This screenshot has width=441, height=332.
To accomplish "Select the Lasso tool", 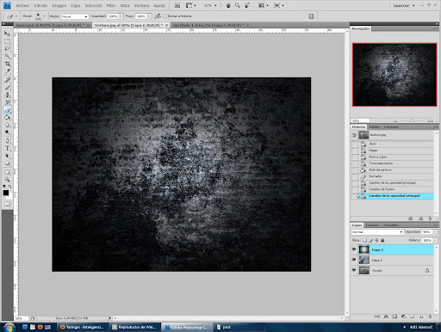I will click(7, 49).
